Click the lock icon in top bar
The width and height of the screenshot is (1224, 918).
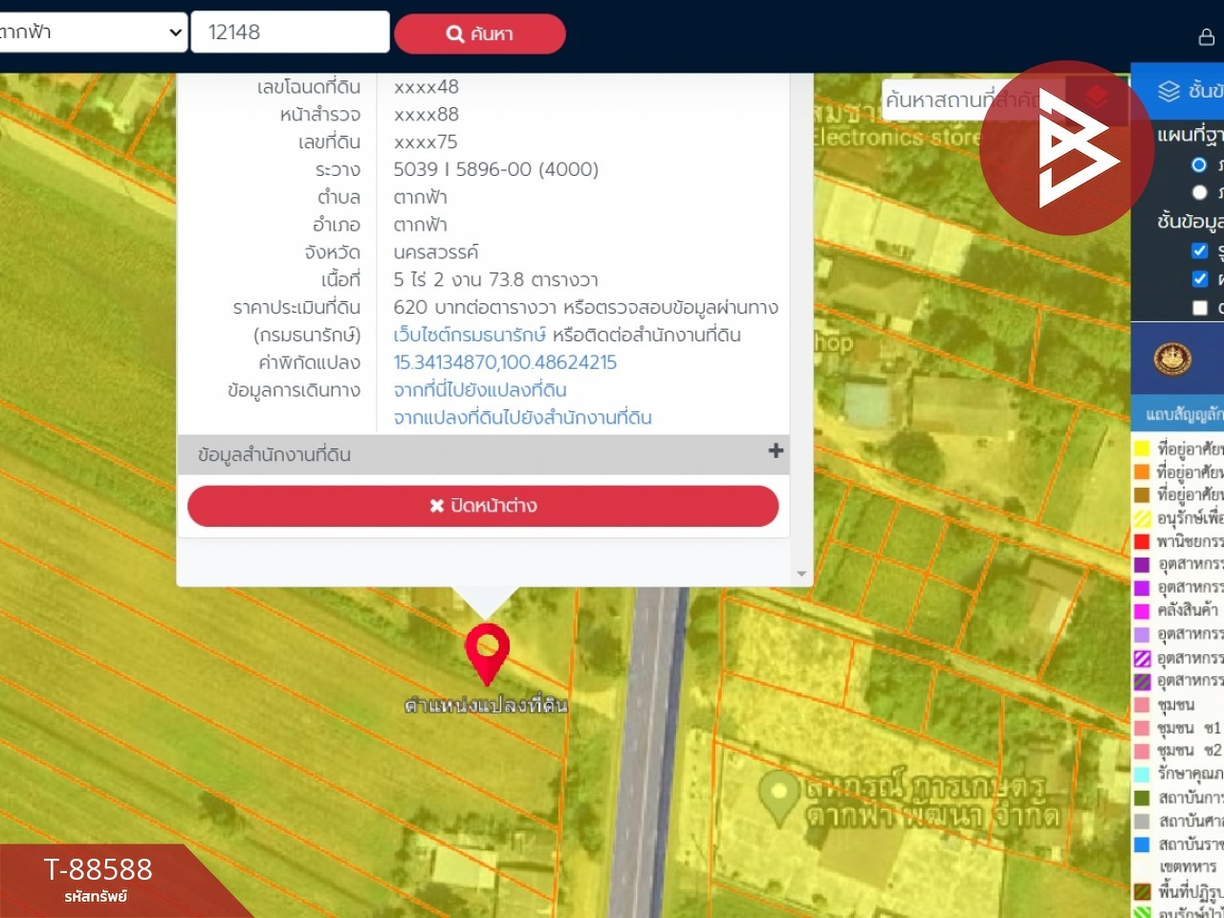(x=1207, y=37)
